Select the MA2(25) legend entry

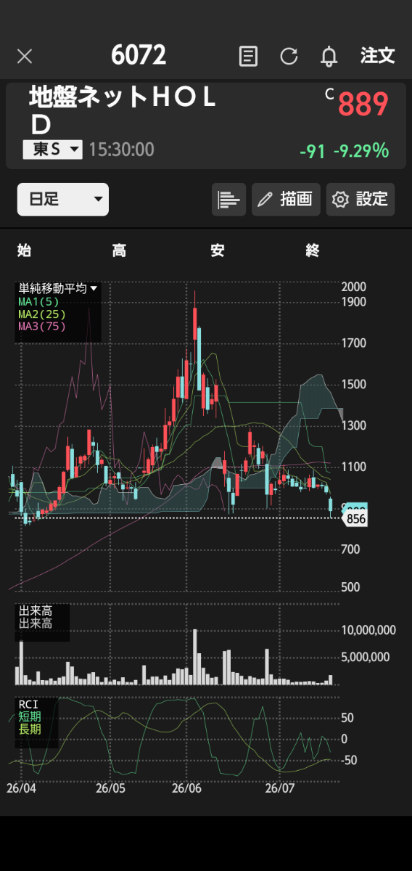click(x=42, y=314)
